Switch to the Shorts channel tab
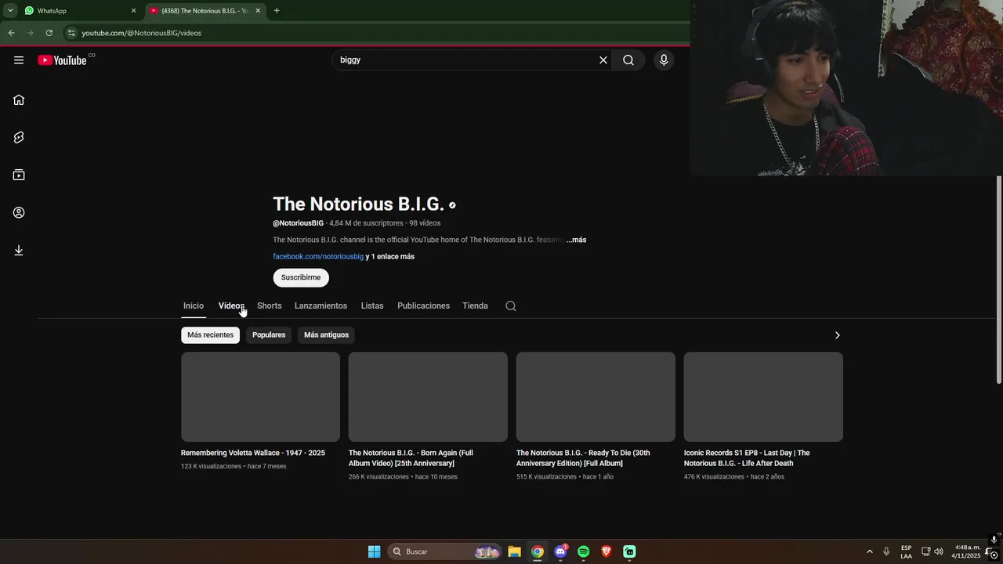This screenshot has width=1003, height=564. 269,306
